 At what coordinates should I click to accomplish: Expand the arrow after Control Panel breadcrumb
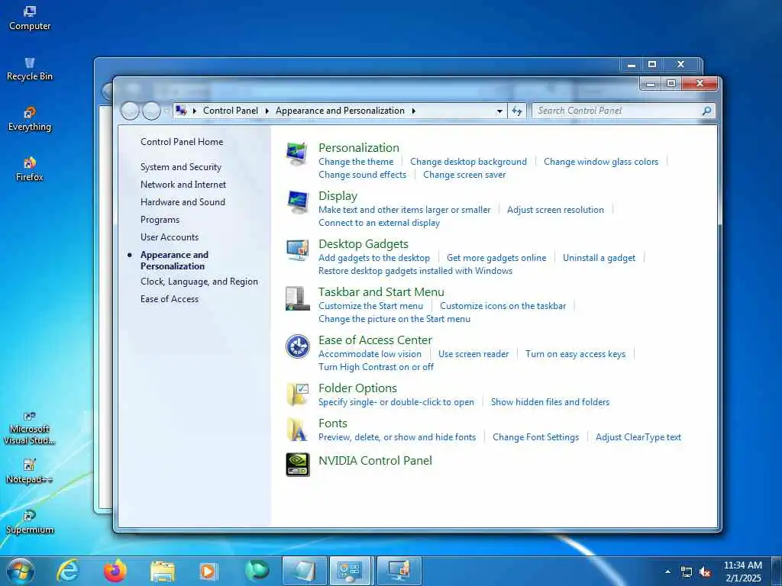pyautogui.click(x=267, y=111)
